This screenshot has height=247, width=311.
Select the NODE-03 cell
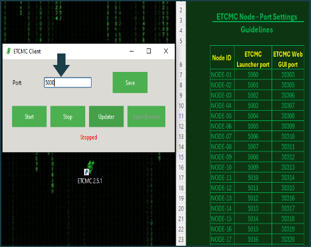pos(222,95)
